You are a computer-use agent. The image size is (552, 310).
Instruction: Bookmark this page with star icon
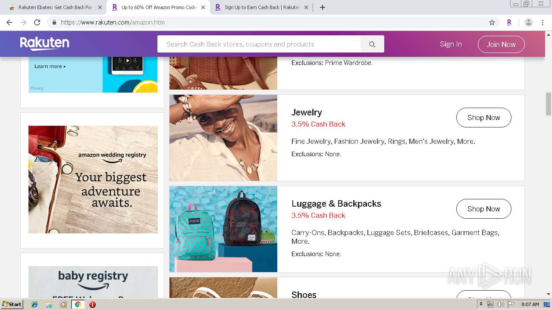492,22
